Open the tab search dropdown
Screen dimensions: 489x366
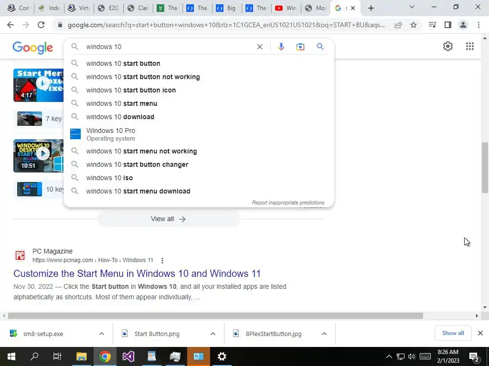tap(412, 7)
